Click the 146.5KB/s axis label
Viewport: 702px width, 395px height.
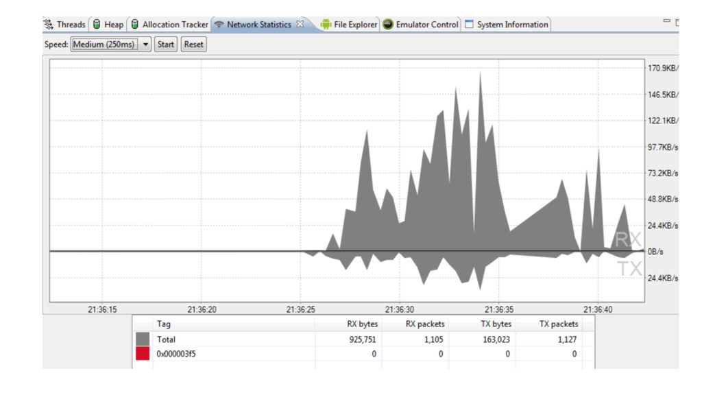pos(663,95)
